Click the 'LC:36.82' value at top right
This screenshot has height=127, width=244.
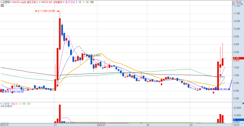[237, 2]
